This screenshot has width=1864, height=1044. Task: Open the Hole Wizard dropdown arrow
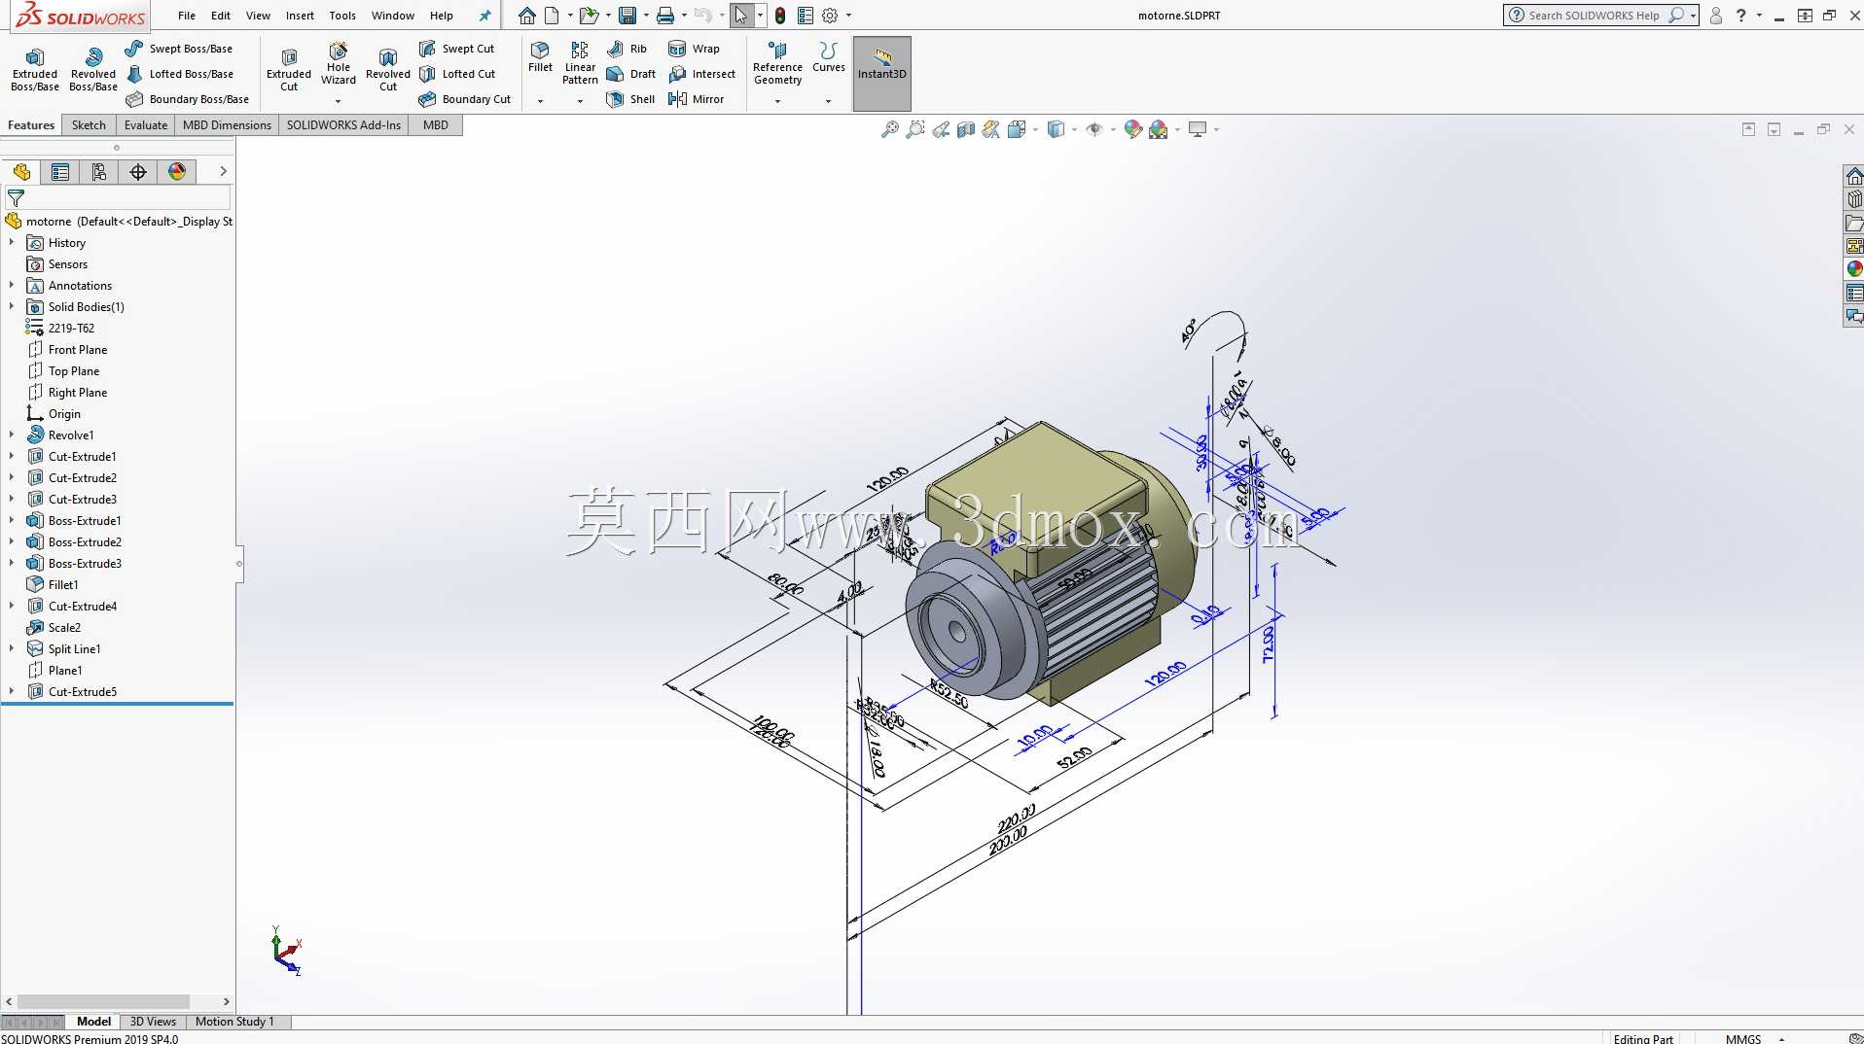[339, 101]
